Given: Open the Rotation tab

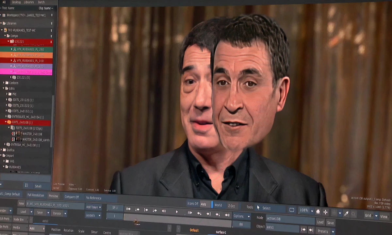Looking at the screenshot, I should tap(69, 230).
